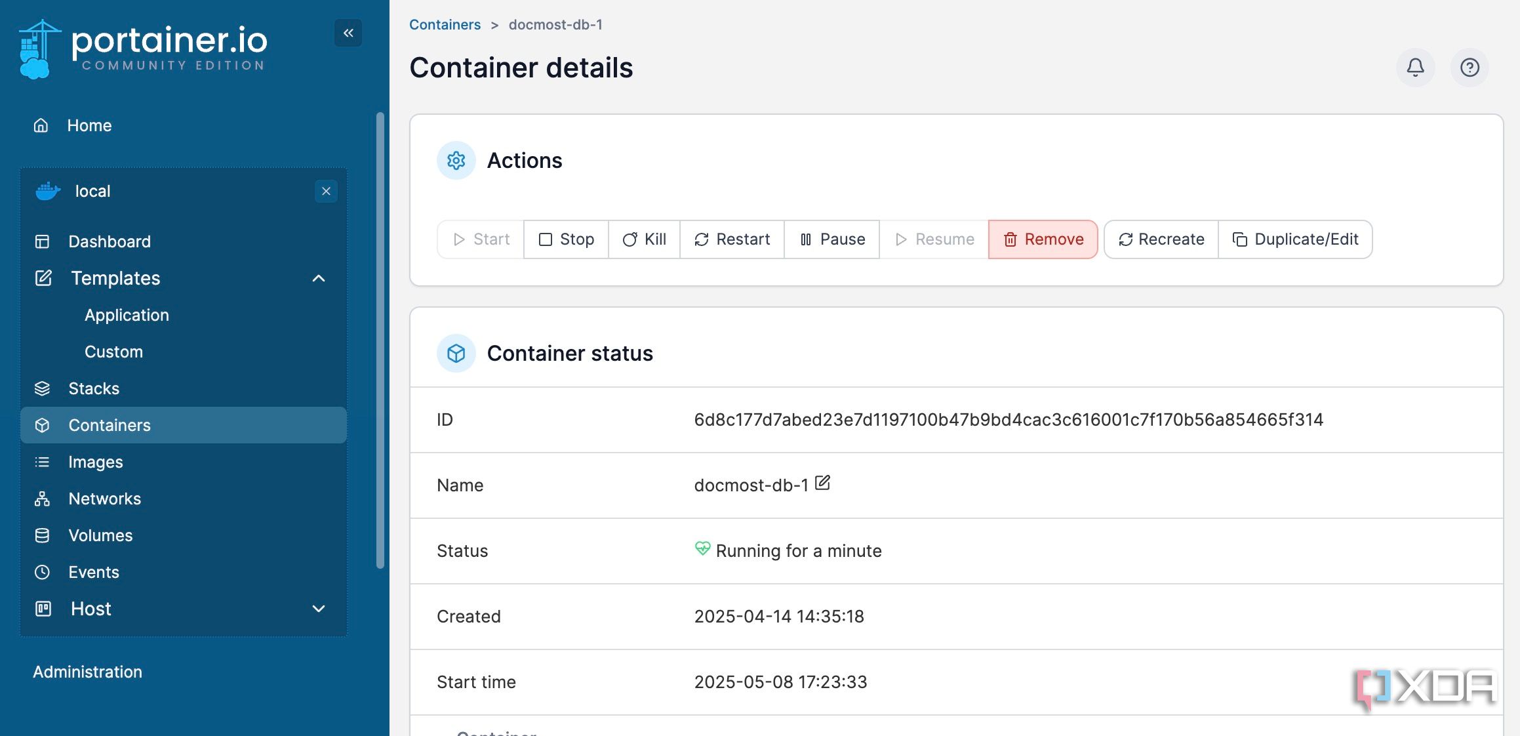Click the Portainer.io logo
The image size is (1520, 736).
click(x=143, y=49)
